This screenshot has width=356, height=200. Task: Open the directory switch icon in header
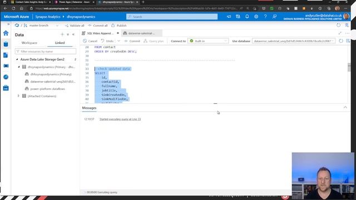point(238,17)
